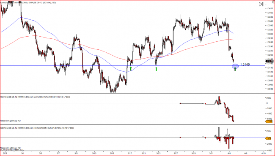
Task: Click the 3/9 date label
Action: pos(76,153)
